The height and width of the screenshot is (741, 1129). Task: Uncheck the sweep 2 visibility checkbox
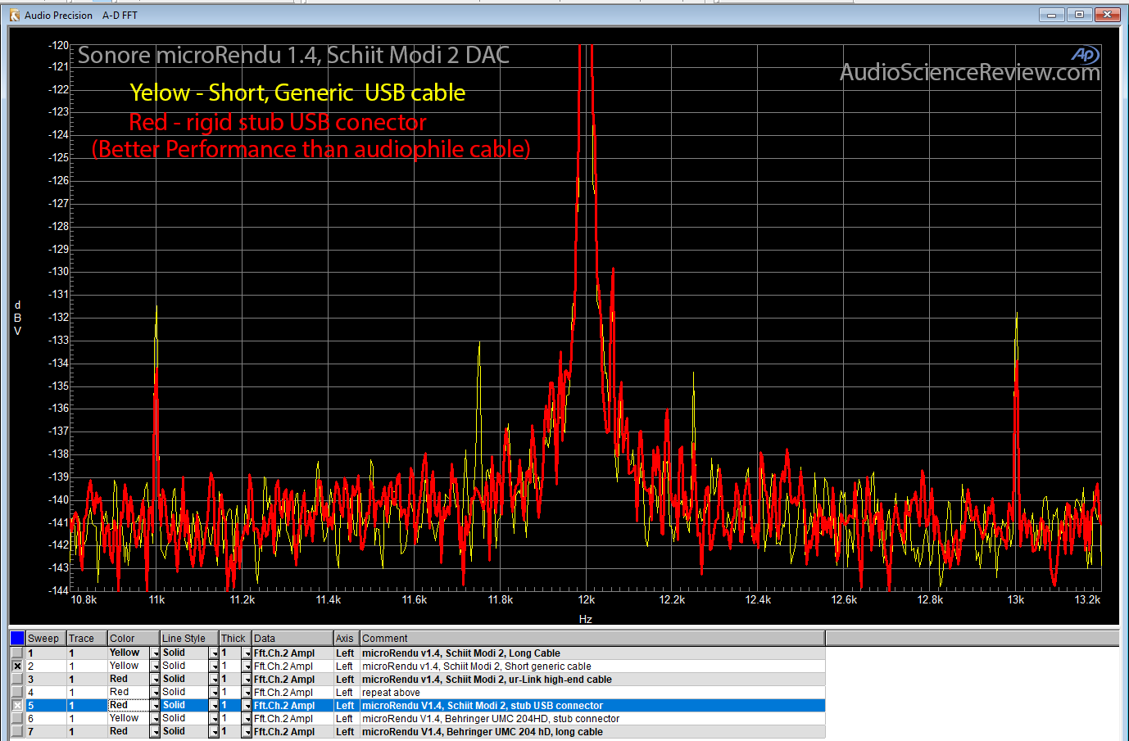click(x=17, y=666)
